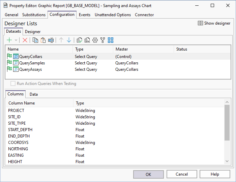This screenshot has height=182, width=236.
Task: Toggle the green flag on QueryAssays
Action: (9, 69)
